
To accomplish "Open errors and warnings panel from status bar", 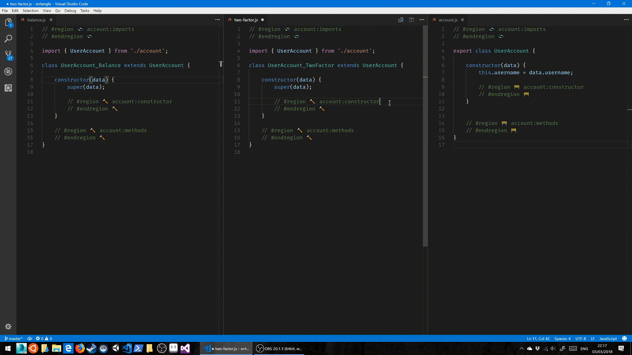I will [44, 339].
